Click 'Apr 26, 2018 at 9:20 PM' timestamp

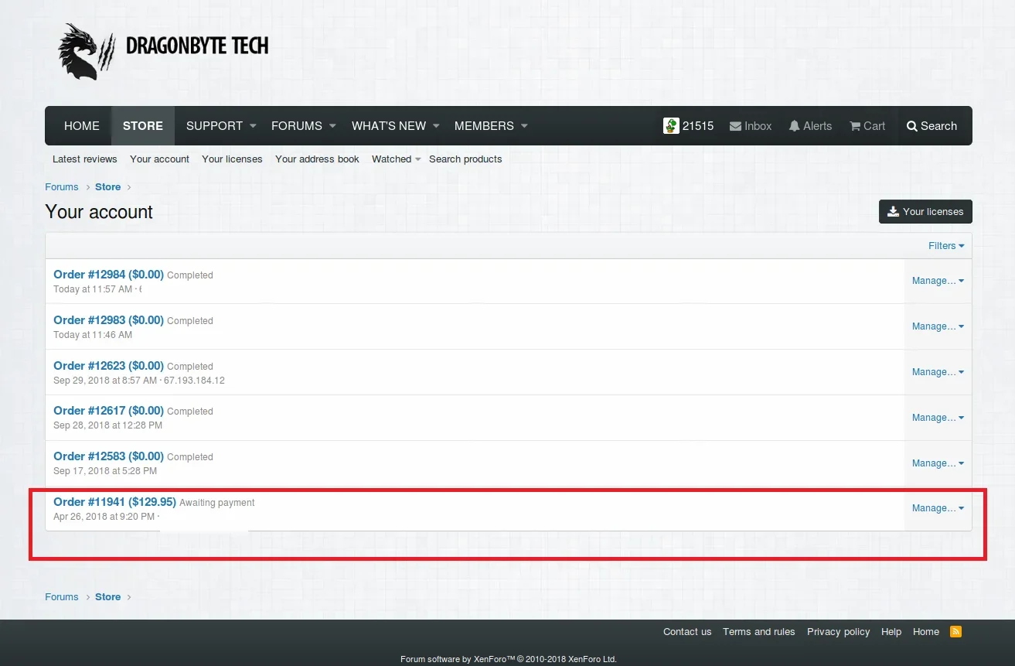coord(104,517)
